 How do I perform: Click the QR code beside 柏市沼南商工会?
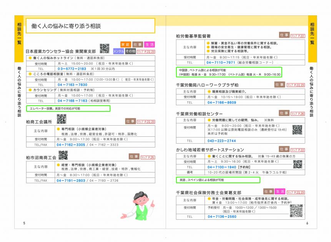[x=63, y=155]
